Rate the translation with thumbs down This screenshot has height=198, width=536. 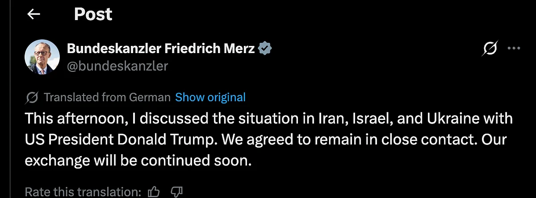[x=177, y=192]
